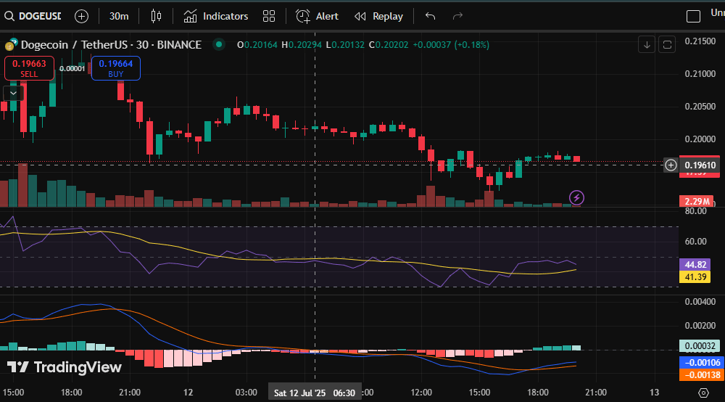The width and height of the screenshot is (725, 402).
Task: Click the red 0.19663 SELL button
Action: click(x=28, y=68)
